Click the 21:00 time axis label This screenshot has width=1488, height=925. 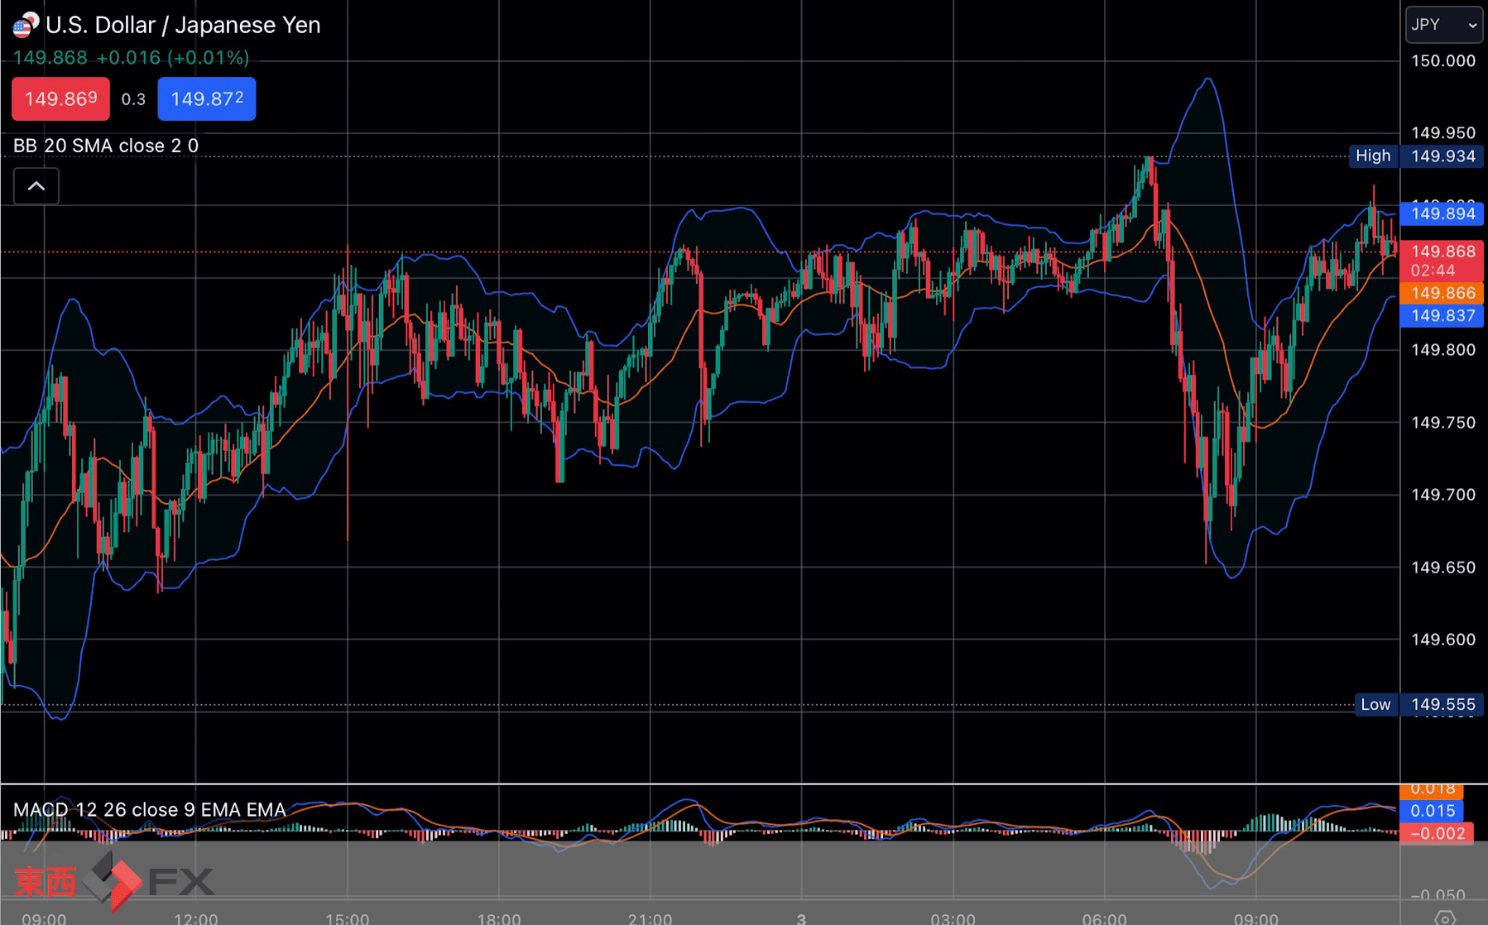coord(650,918)
